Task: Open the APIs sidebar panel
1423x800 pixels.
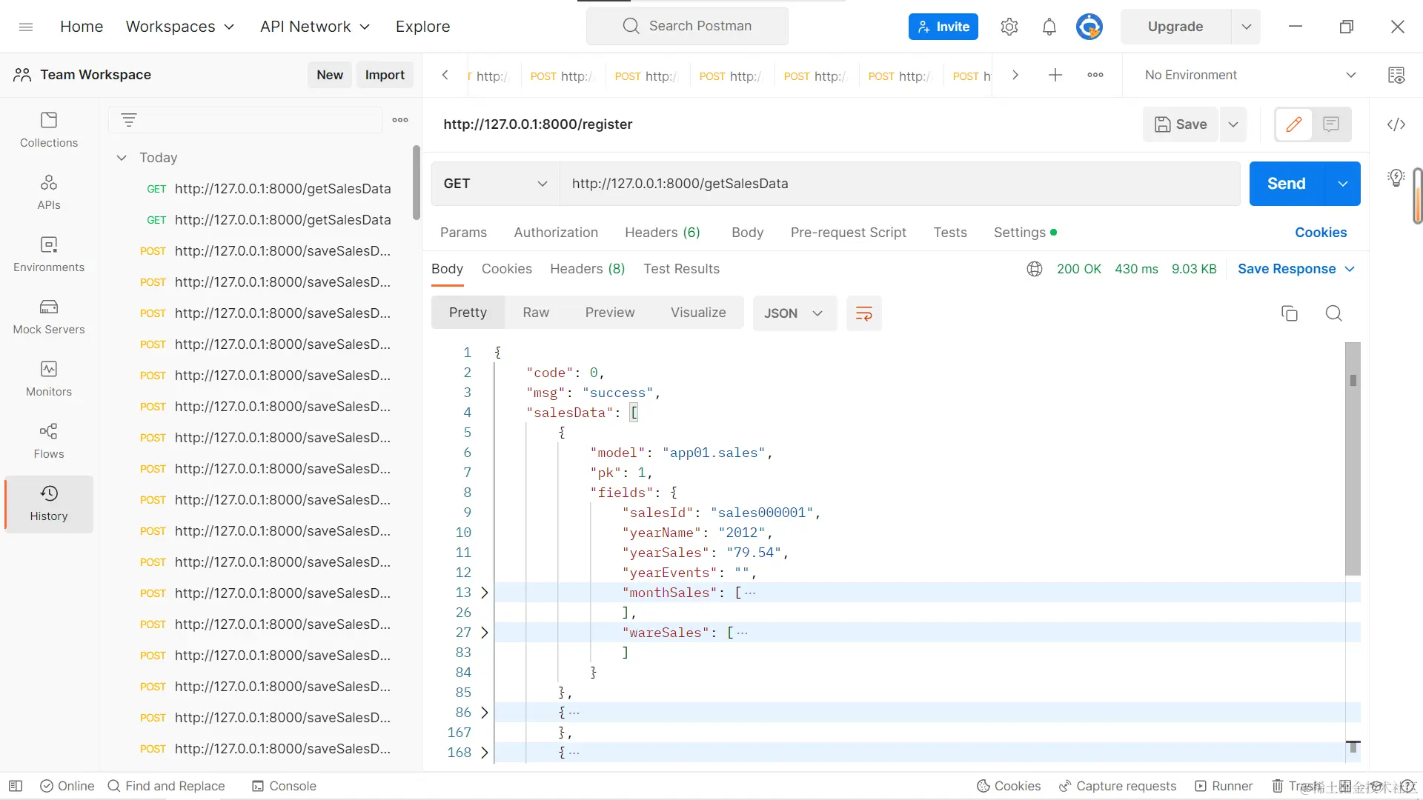Action: (49, 192)
